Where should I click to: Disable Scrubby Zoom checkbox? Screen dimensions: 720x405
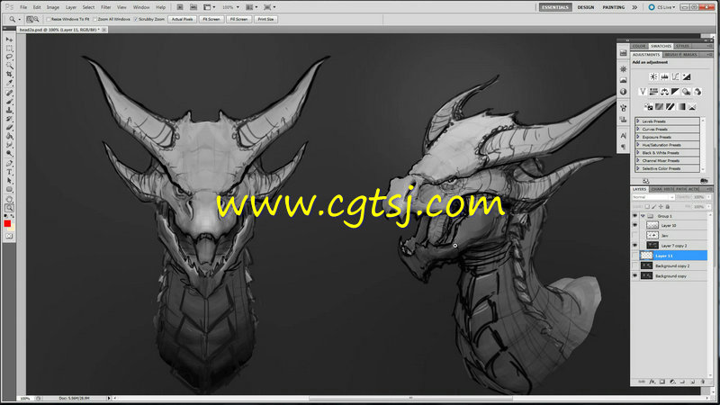click(136, 19)
